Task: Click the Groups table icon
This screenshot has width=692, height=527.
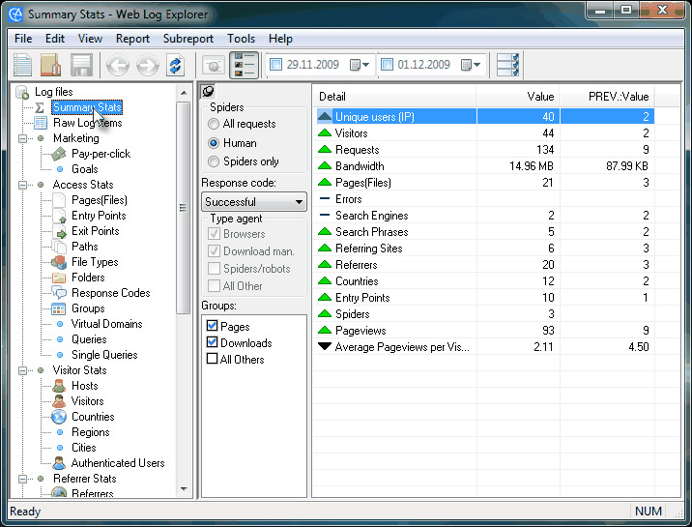Action: (x=58, y=308)
